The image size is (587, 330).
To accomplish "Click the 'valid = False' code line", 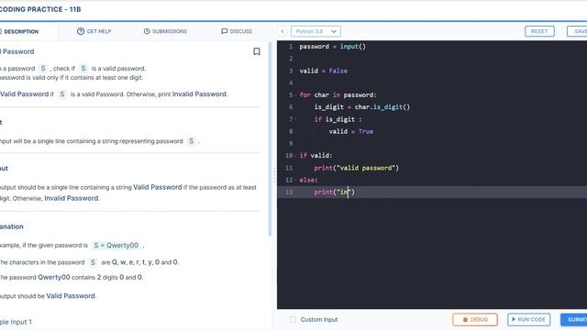I will pos(324,71).
